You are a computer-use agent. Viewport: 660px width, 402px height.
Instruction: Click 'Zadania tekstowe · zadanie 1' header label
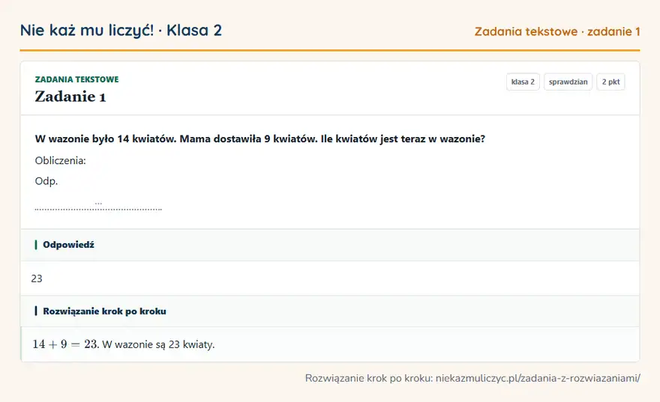(x=557, y=31)
